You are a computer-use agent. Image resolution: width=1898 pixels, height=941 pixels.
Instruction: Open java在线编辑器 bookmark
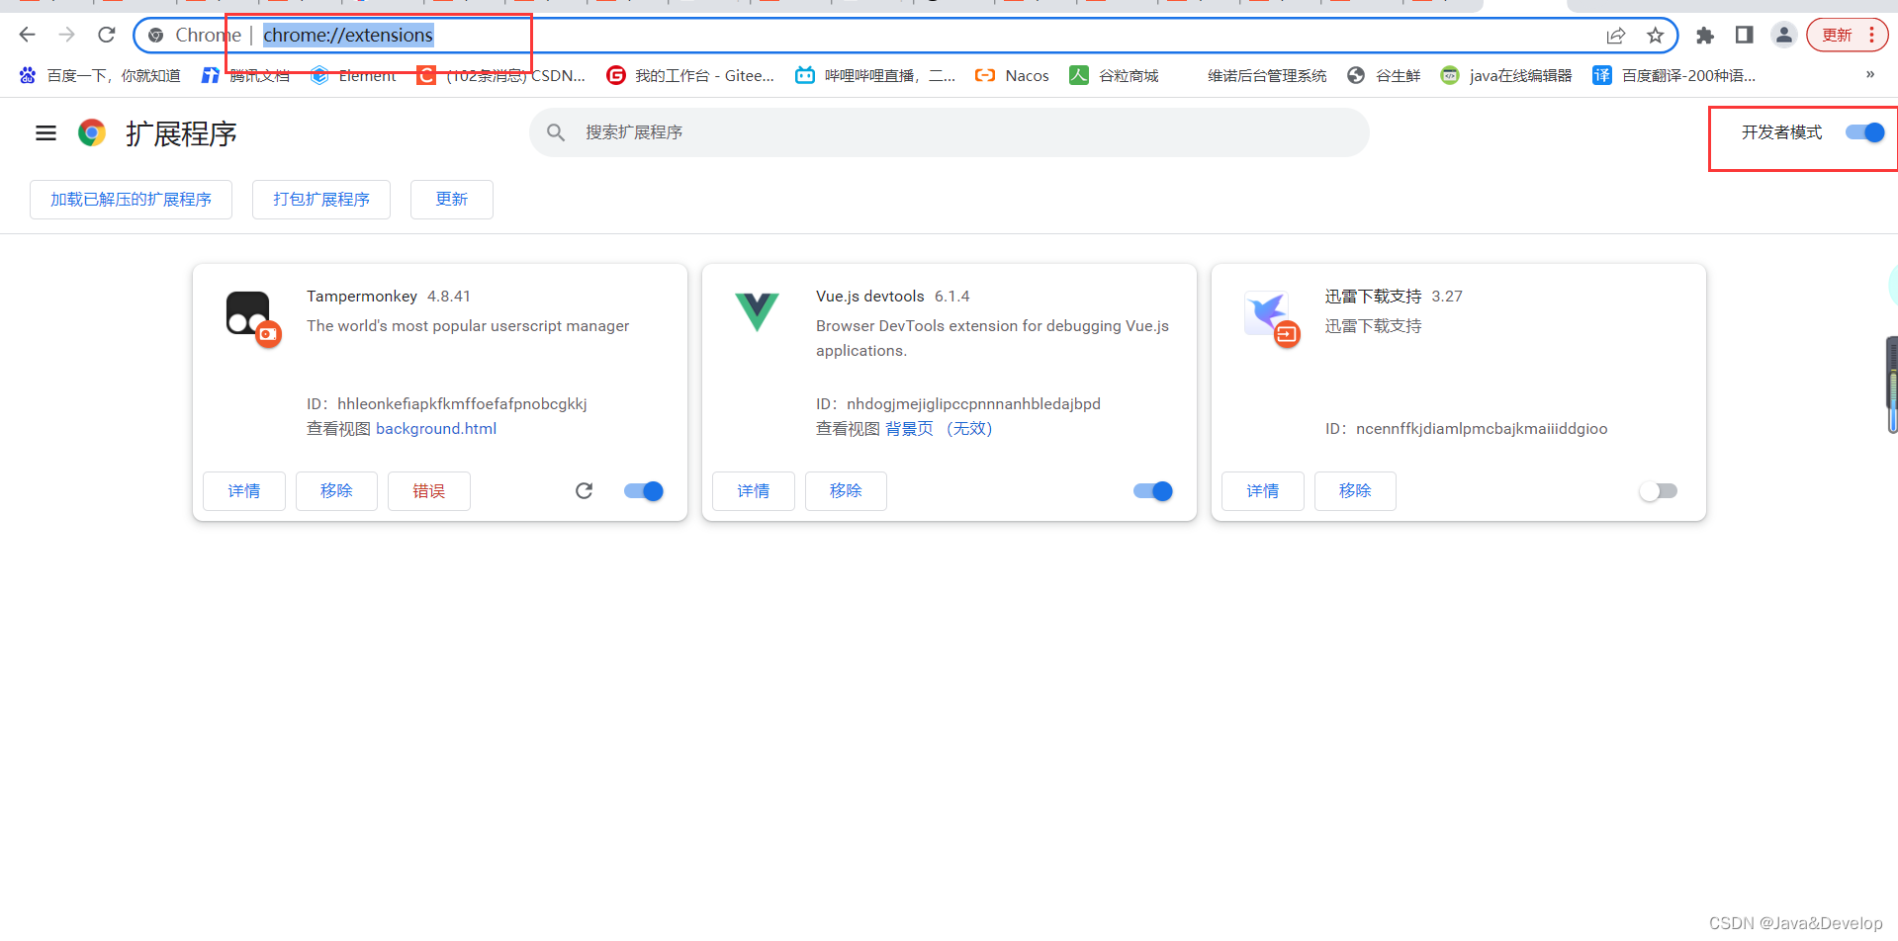click(x=1506, y=76)
